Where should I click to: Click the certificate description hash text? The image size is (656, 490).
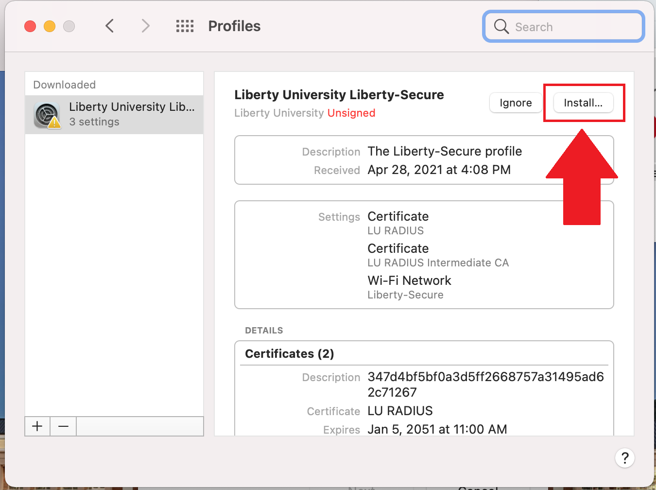pos(485,384)
